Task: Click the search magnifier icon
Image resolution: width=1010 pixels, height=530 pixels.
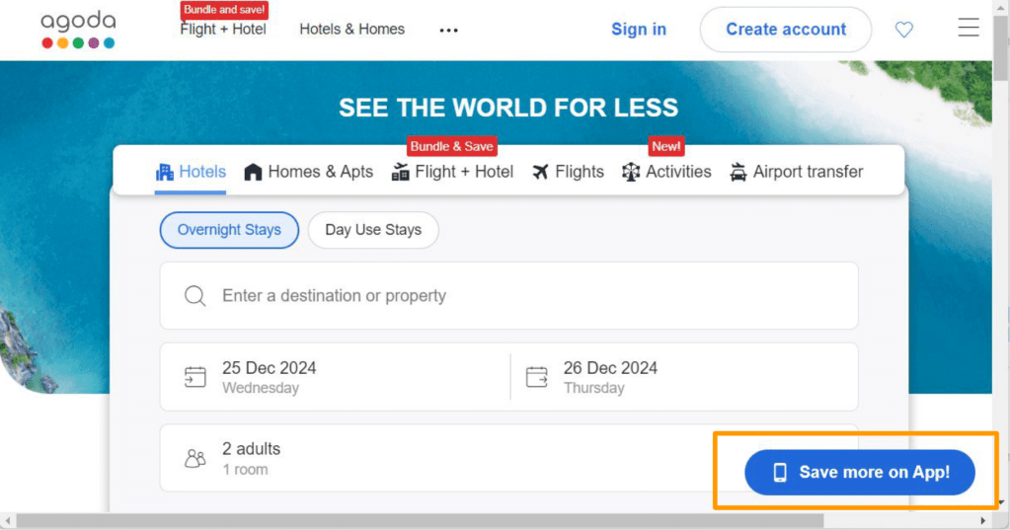Action: click(x=195, y=296)
